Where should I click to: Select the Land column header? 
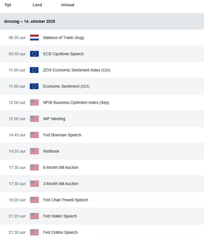point(37,5)
